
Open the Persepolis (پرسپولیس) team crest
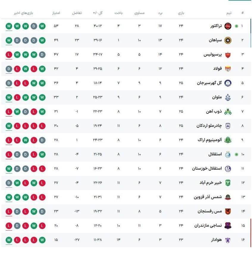(x=228, y=55)
